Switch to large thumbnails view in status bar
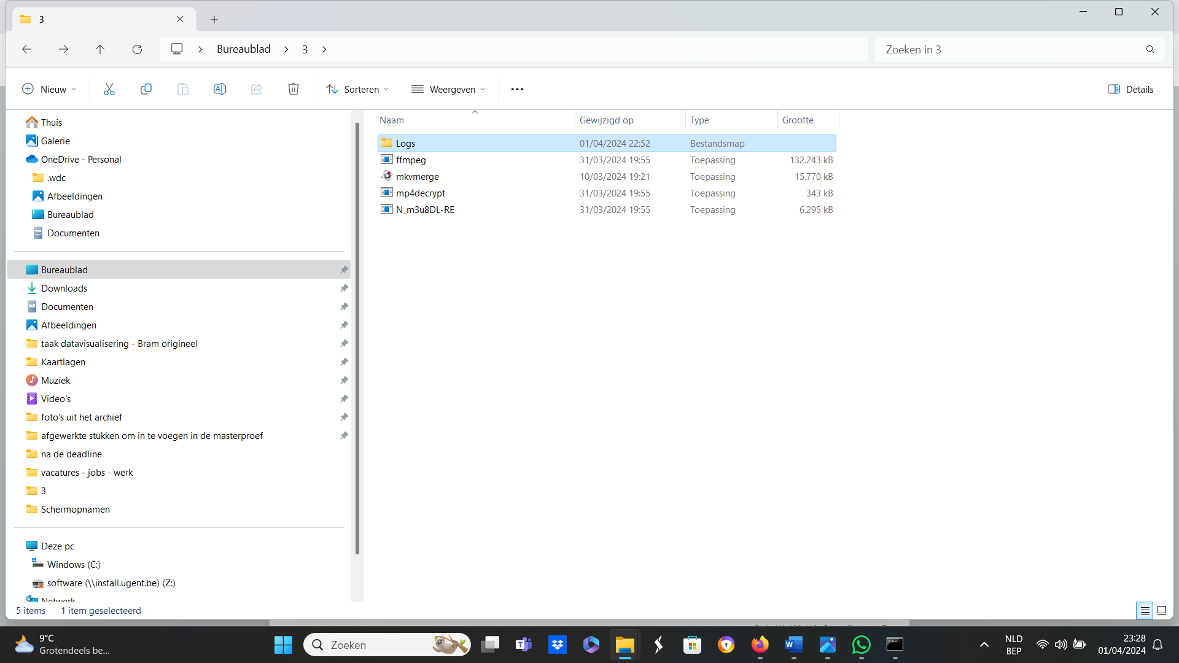The height and width of the screenshot is (663, 1179). [1162, 610]
